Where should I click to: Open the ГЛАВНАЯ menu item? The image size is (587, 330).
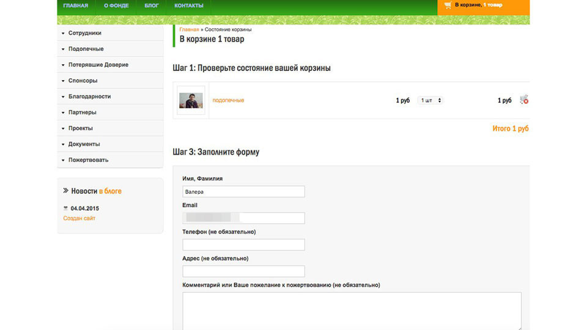coord(76,5)
